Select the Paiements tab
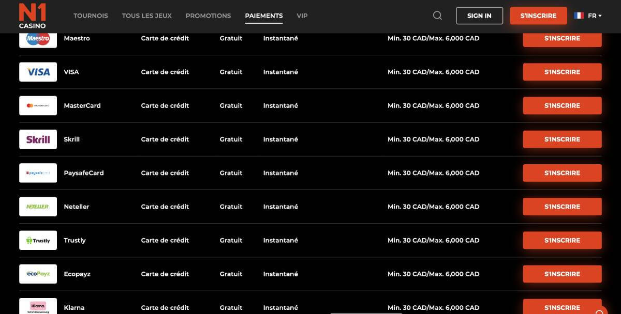 click(264, 16)
